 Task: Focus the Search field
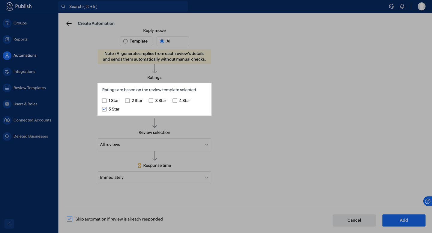point(123,6)
